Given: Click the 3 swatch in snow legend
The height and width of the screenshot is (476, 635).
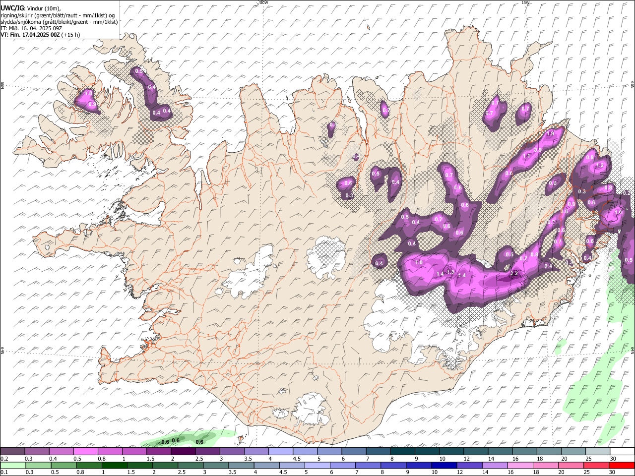Looking at the screenshot, I should click(232, 451).
